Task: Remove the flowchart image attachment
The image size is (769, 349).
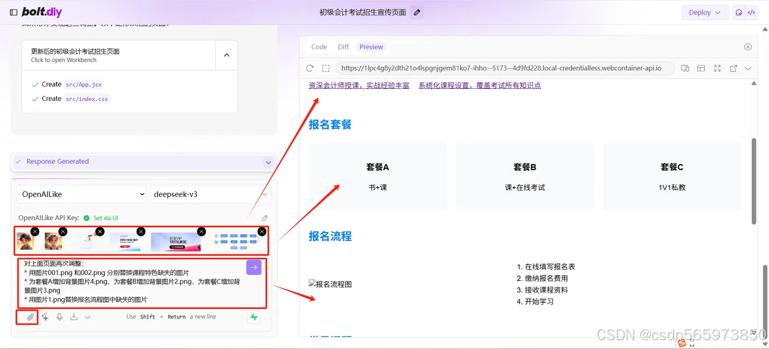Action: coord(261,232)
